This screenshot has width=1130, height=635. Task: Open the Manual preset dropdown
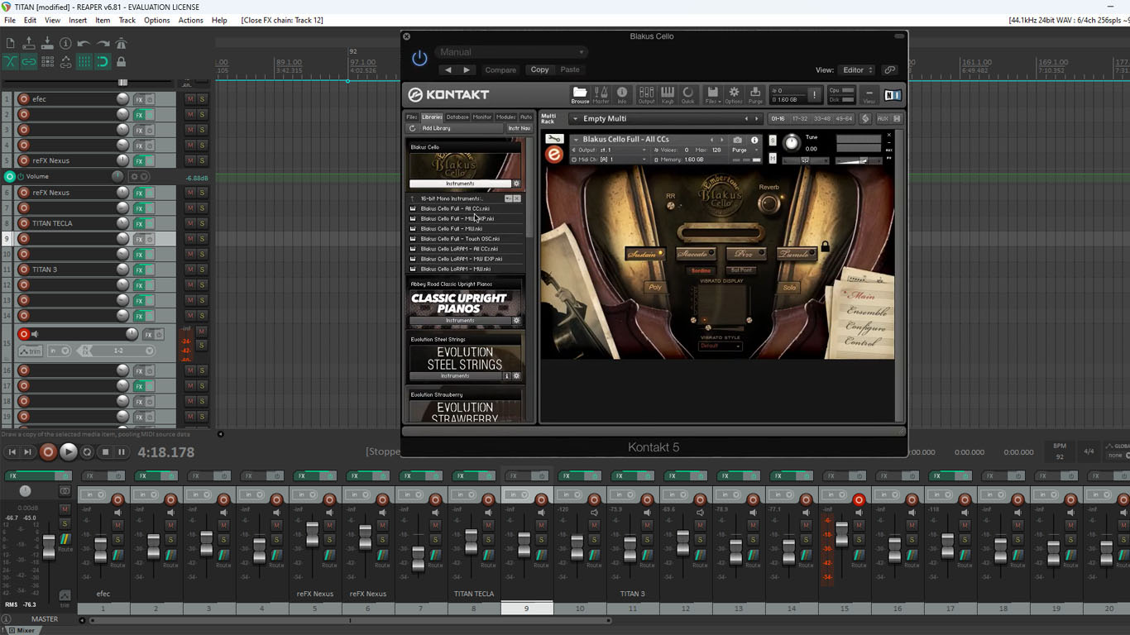512,52
